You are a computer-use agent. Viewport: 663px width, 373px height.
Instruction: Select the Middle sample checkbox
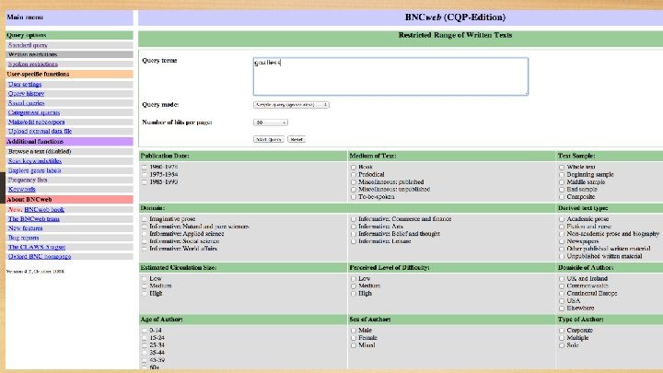pyautogui.click(x=562, y=182)
